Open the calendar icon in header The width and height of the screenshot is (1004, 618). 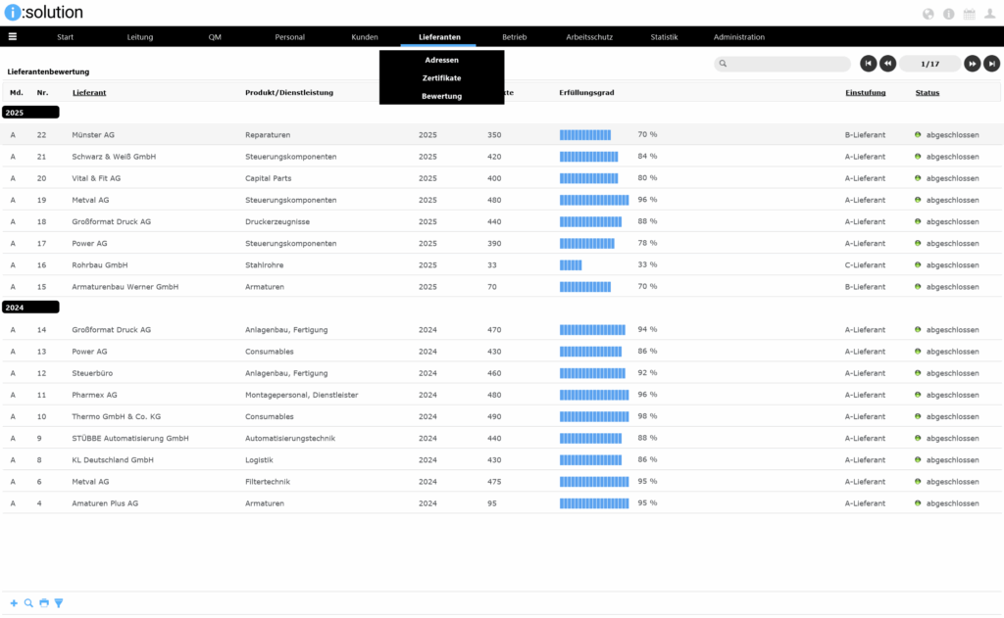[x=969, y=14]
